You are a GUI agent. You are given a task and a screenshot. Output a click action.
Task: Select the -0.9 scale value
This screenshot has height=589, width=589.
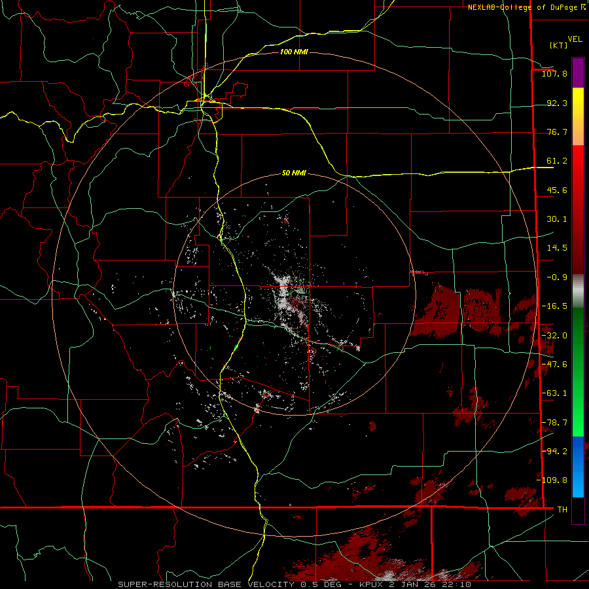557,277
